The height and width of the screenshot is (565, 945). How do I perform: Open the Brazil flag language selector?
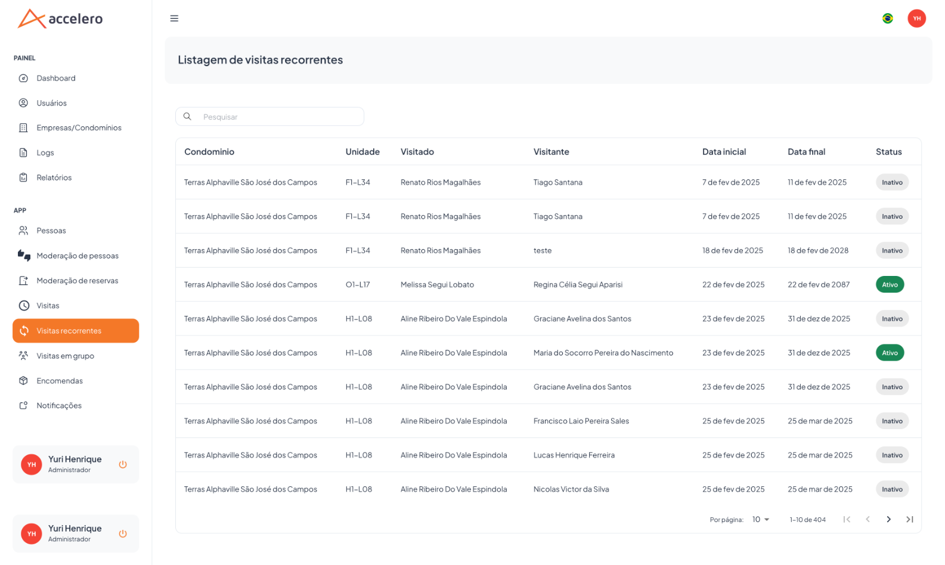coord(887,18)
